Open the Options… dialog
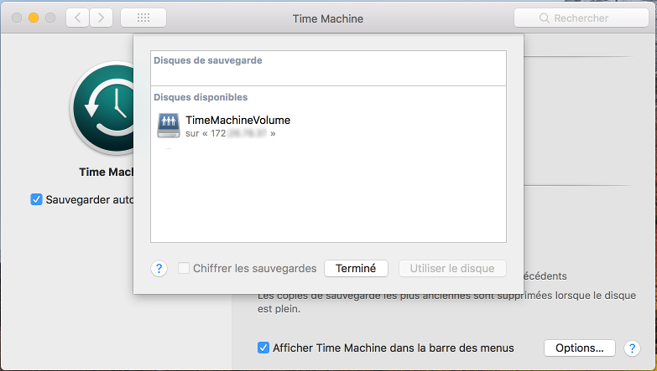 click(580, 348)
